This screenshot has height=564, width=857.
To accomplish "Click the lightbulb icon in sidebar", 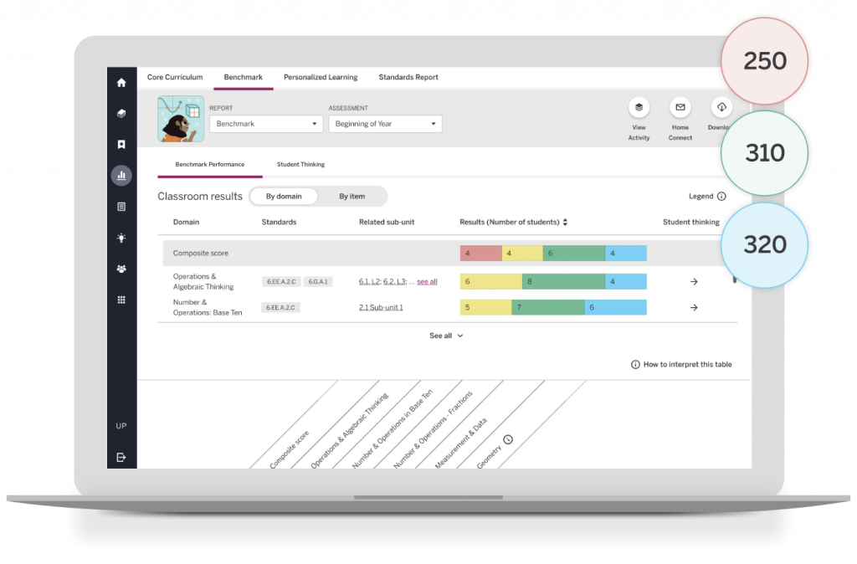I will [x=121, y=238].
